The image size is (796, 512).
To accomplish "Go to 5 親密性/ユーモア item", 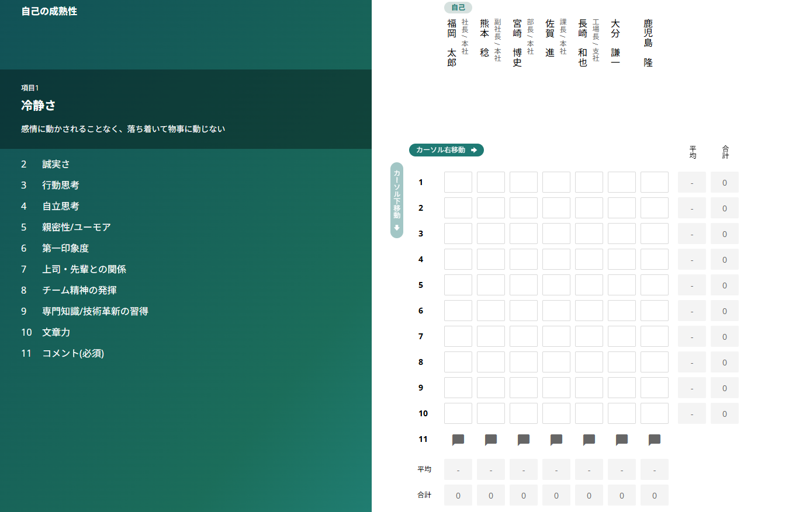I will pos(76,227).
